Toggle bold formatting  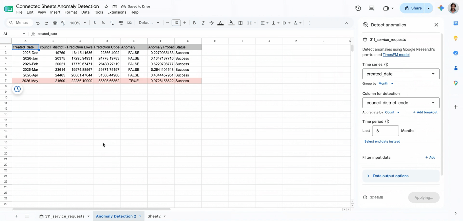pos(194,23)
